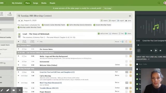
Task: Open plan settings gear icon
Action: click(x=130, y=16)
